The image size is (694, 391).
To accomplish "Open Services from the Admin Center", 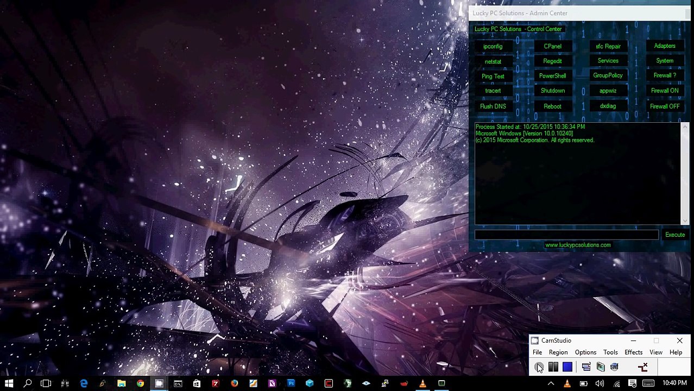I will click(x=608, y=61).
